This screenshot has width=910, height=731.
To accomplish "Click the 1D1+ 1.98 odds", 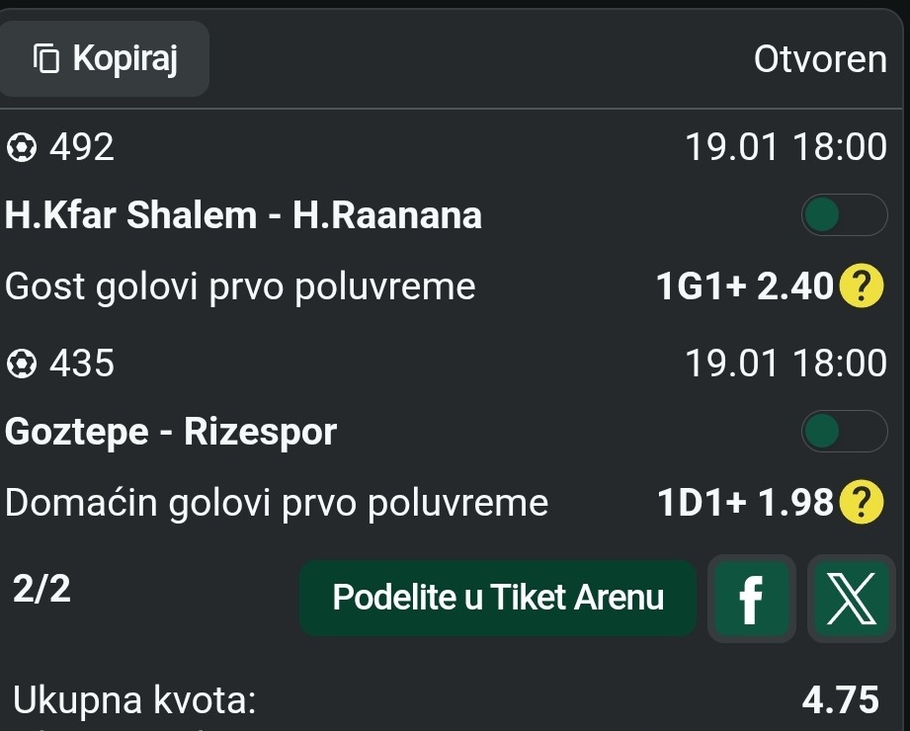I will (x=746, y=504).
